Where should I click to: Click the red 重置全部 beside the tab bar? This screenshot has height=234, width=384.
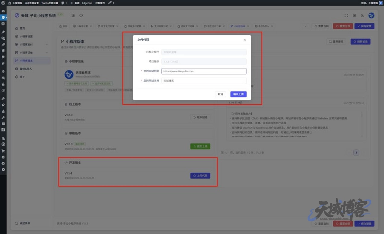pos(343,26)
